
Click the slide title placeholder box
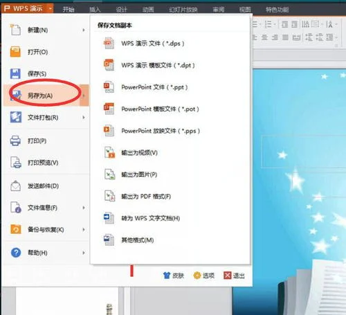coord(303,151)
